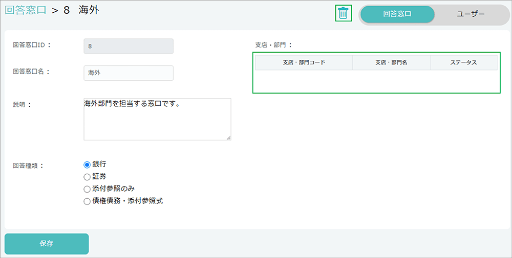Screen dimensions: 512x258
Task: Click the 支店・部門 section label
Action: coord(273,45)
